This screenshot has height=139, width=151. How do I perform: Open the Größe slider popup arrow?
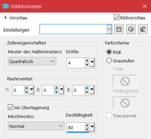point(92,62)
